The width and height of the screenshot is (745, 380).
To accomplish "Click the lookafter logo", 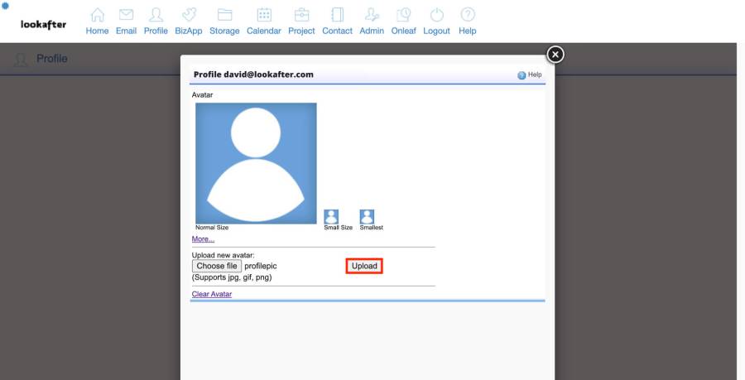I will click(43, 24).
